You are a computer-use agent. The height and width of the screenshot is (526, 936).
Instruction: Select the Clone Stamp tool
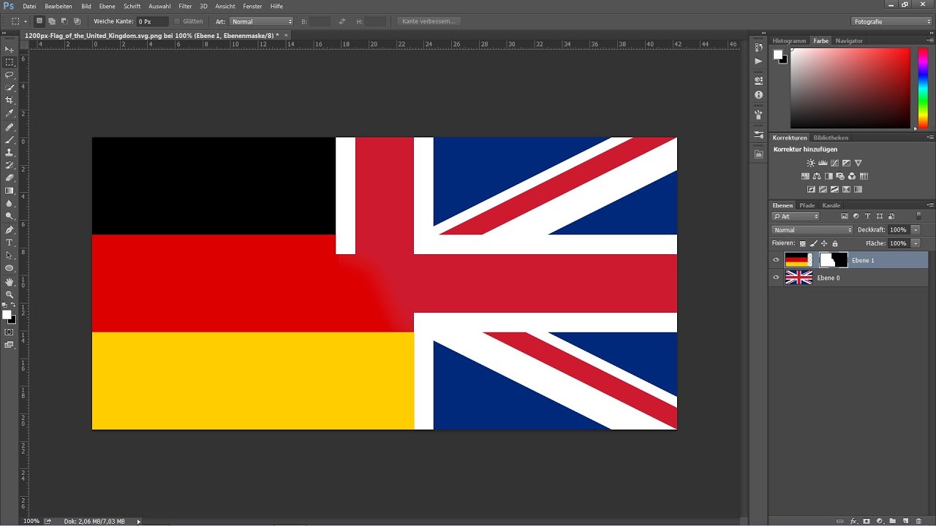(10, 153)
